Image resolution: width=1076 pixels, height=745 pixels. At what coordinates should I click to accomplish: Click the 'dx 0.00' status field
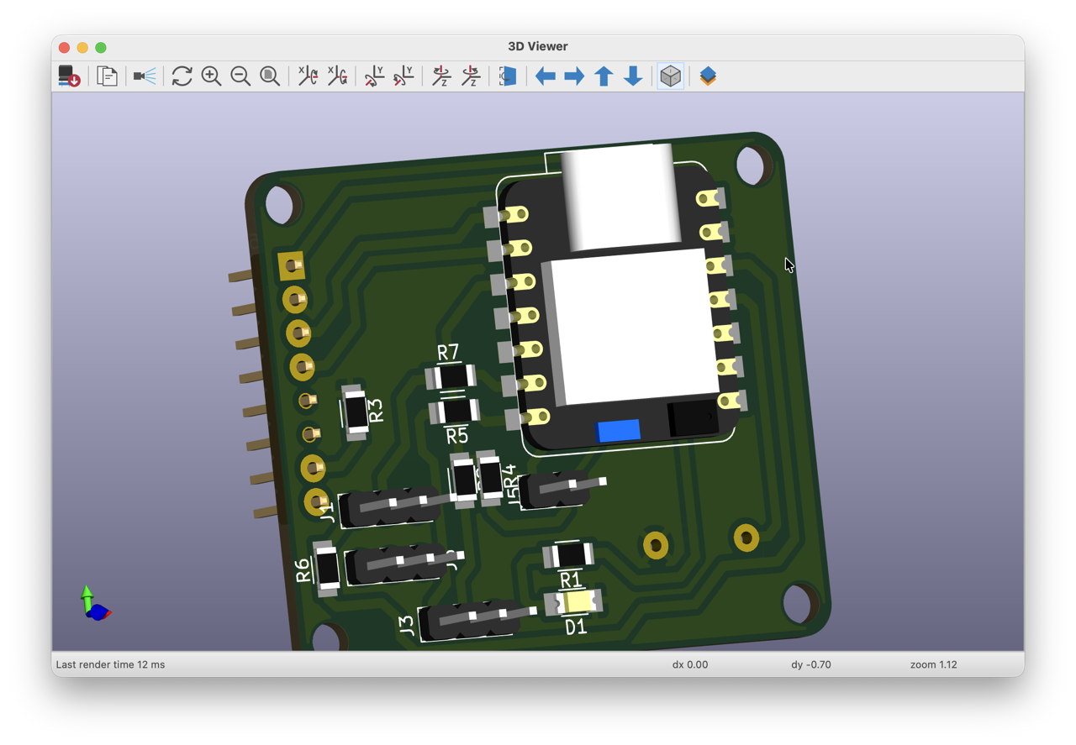pyautogui.click(x=690, y=664)
